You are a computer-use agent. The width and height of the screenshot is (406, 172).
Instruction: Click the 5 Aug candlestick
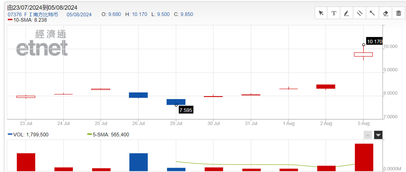pyautogui.click(x=363, y=54)
